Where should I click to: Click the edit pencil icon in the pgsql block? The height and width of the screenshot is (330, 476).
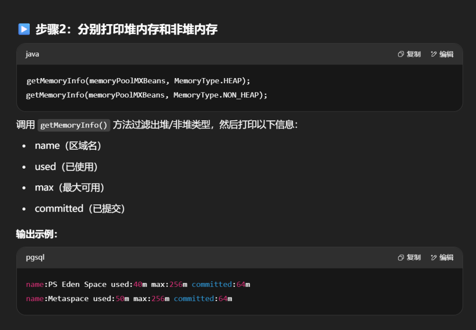(434, 257)
